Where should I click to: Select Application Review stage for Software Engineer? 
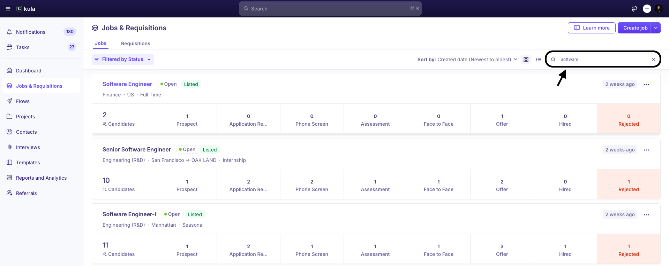[248, 119]
